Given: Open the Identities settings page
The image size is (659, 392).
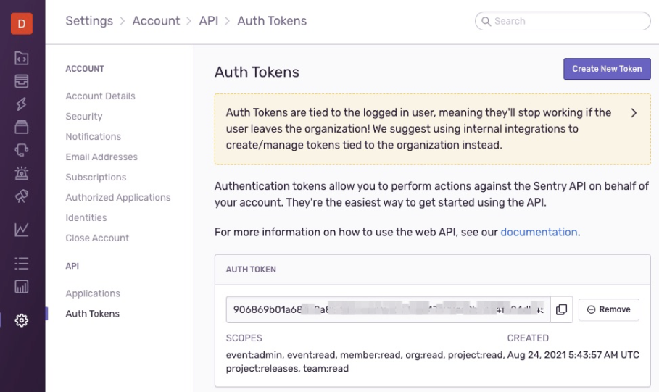Looking at the screenshot, I should tap(86, 217).
